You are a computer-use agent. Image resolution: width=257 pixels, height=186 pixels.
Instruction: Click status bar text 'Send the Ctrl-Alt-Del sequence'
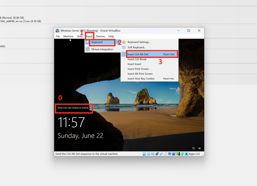[x=86, y=154]
